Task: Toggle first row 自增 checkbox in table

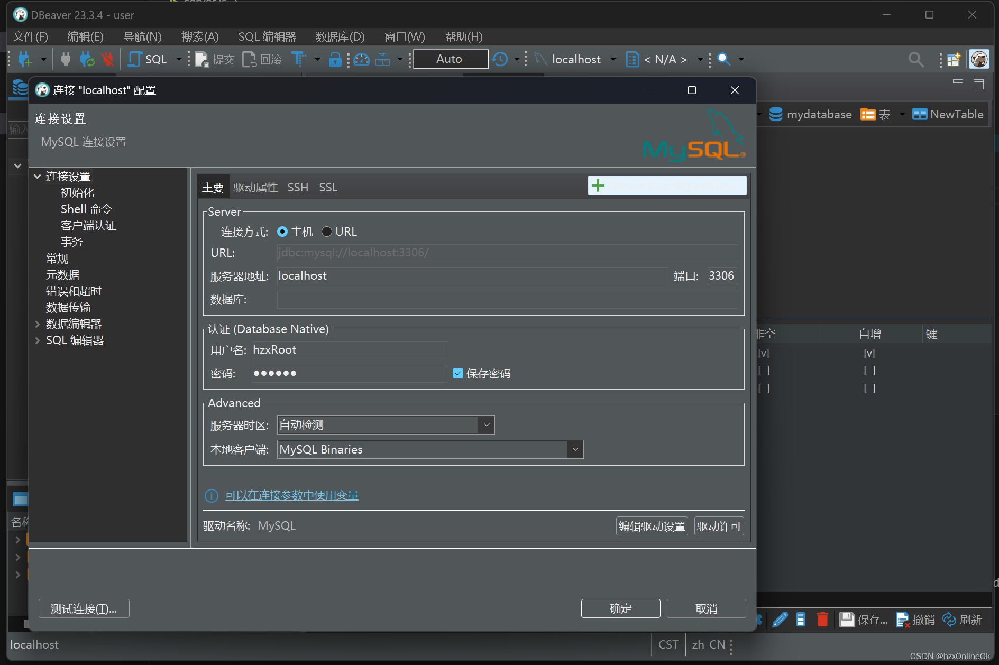Action: pos(869,353)
